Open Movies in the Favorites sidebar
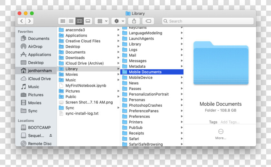 click(x=36, y=103)
